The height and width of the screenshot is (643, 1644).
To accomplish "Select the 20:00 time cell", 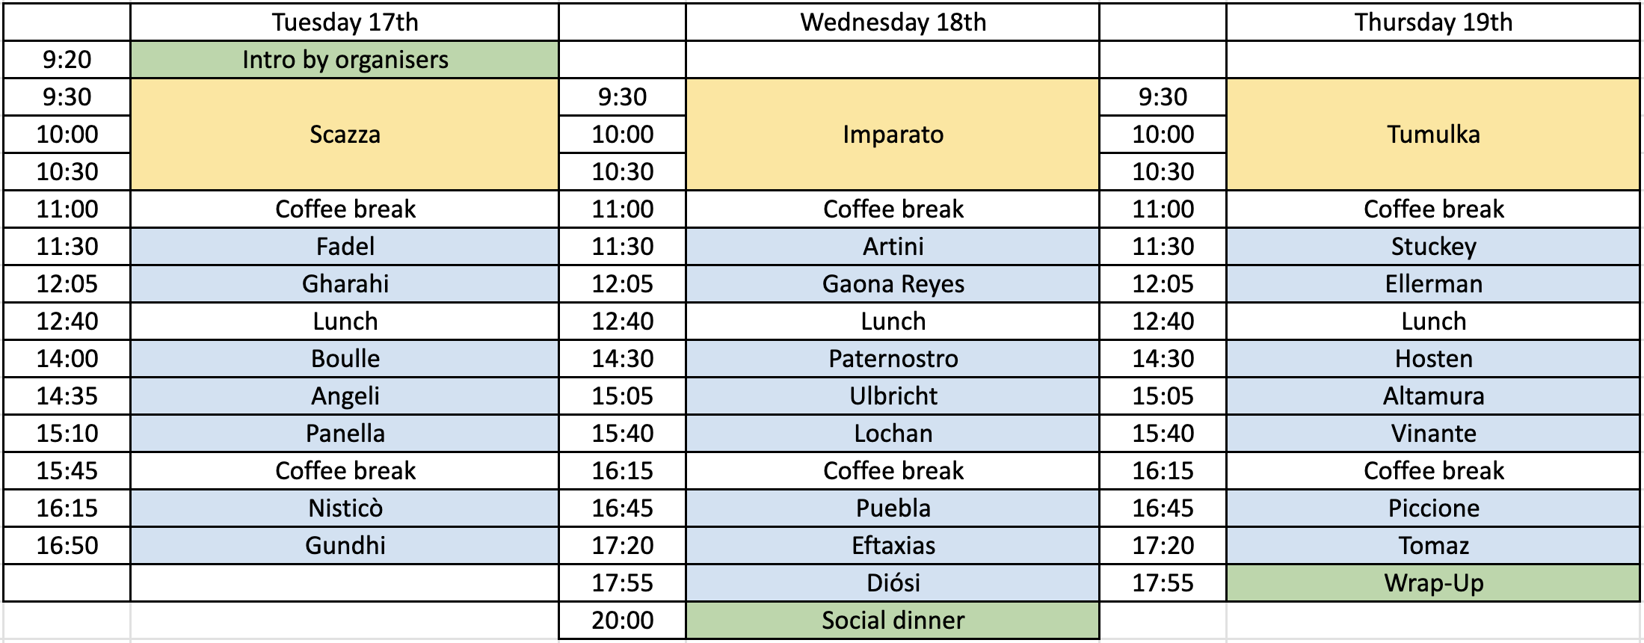I will tap(622, 621).
